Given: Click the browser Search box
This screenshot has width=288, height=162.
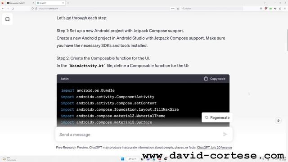Looking at the screenshot, I should (212, 9).
